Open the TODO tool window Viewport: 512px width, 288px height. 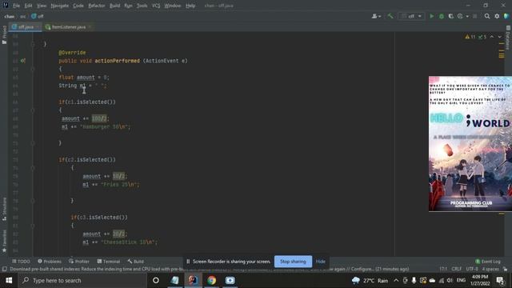coord(21,262)
